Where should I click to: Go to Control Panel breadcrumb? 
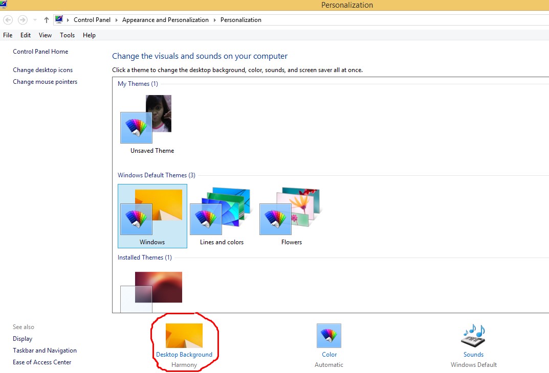point(92,20)
